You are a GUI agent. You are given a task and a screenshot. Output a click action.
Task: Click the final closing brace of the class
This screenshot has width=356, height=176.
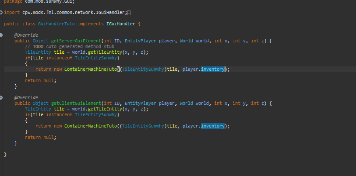(5, 154)
